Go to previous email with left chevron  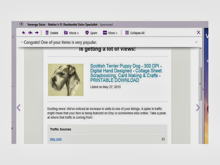[x=19, y=108]
